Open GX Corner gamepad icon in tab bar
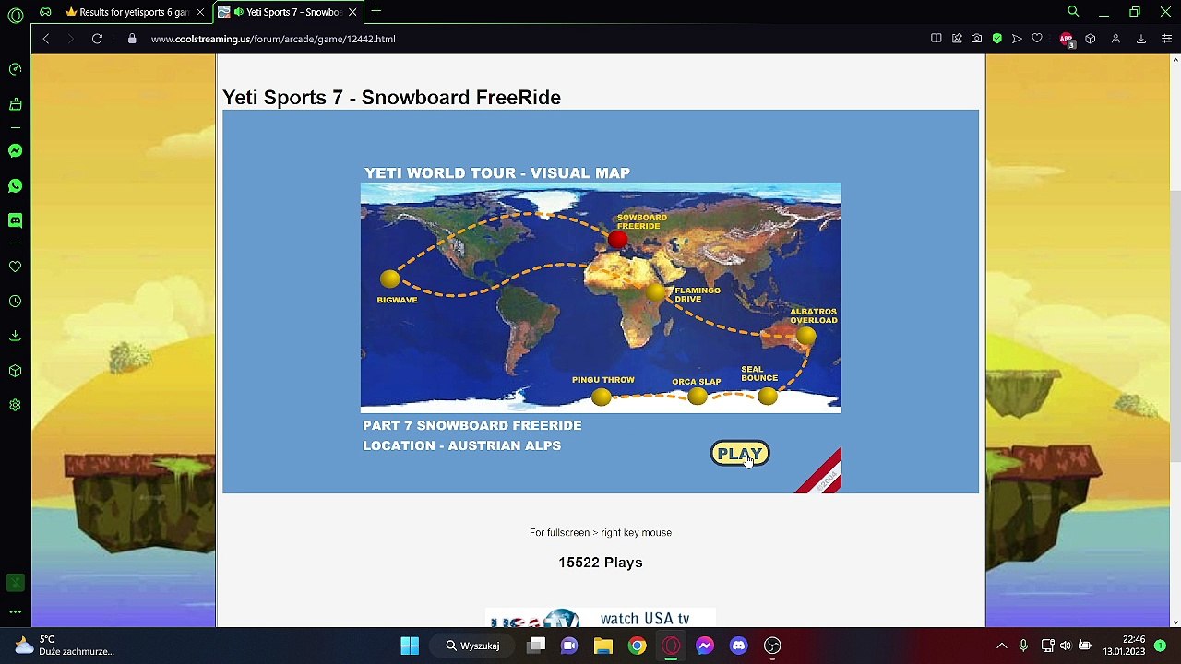 [45, 12]
